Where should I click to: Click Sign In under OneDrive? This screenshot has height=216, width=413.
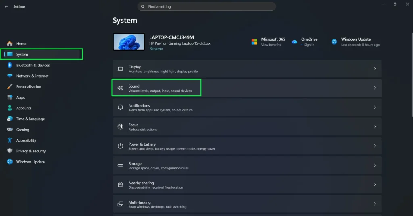(x=309, y=45)
